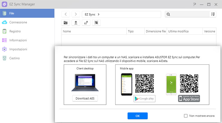The height and width of the screenshot is (123, 222).
Task: Go to the Informazioni page
Action: tap(18, 40)
